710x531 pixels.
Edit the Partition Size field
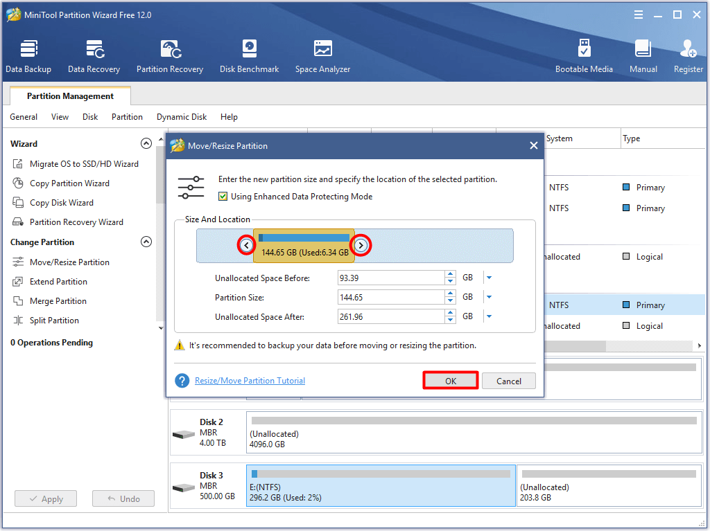coord(391,297)
